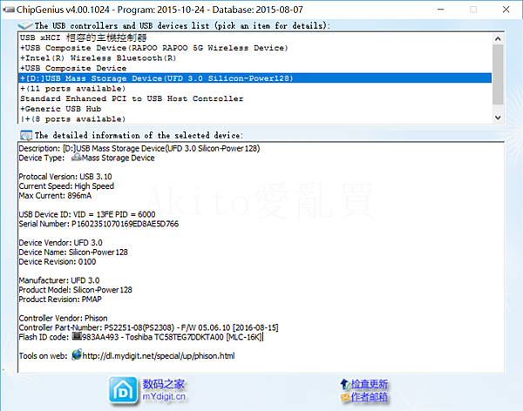
Task: Click the Product Revision: PMAP line
Action: (x=60, y=300)
